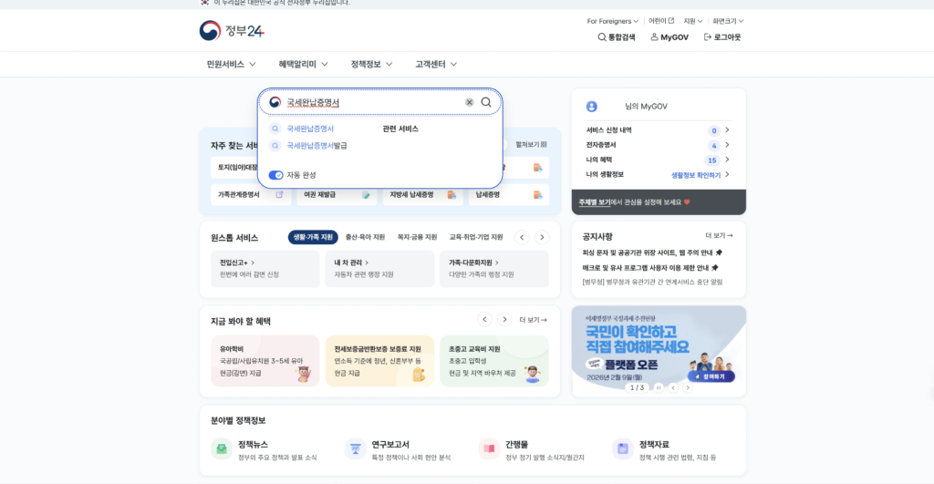
Task: Open the 전세보증금반환보증 보증료 지원 card
Action: point(379,361)
